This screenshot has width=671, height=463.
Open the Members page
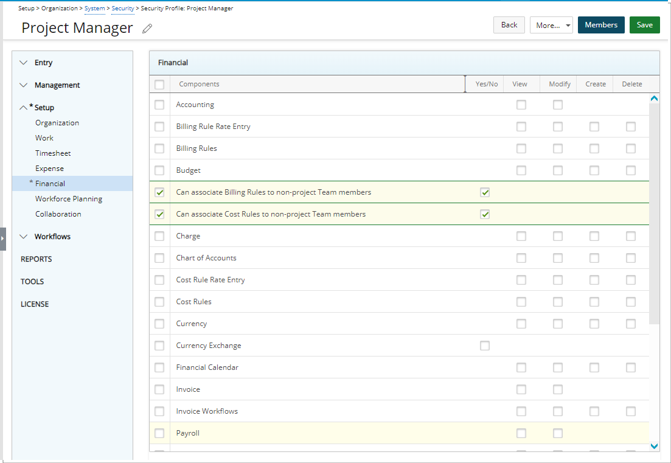(600, 25)
